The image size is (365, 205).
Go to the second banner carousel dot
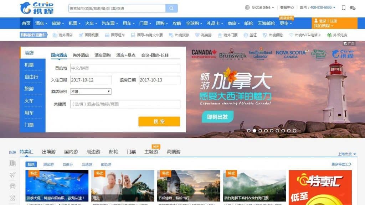255,131
